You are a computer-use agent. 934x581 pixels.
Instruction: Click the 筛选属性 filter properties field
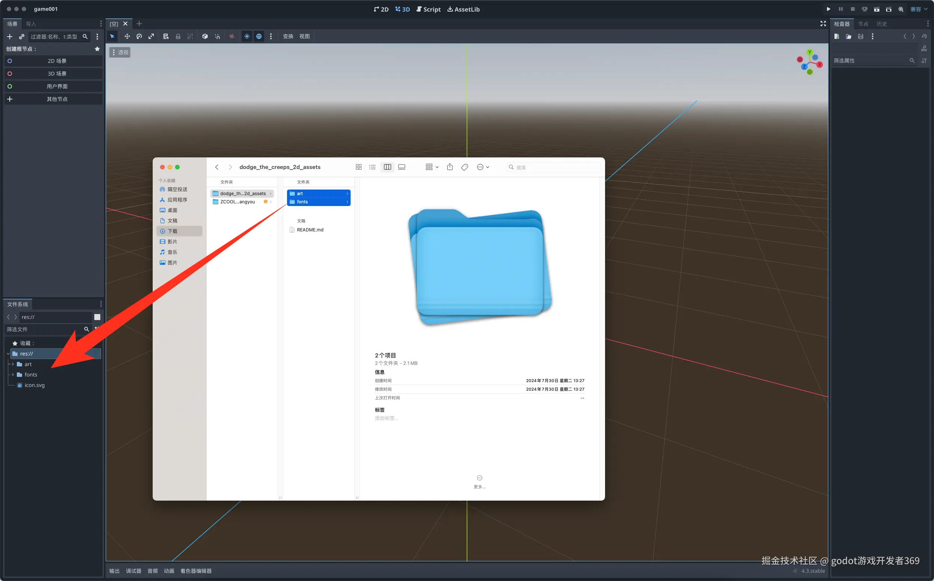(869, 61)
